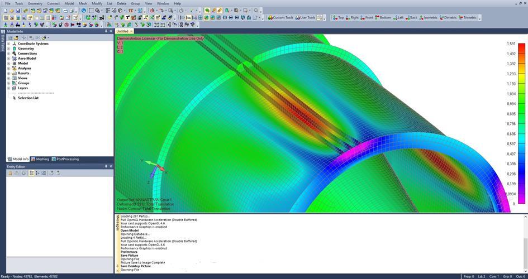Click the Analyses tree icon
Viewport: 528px width, 279px height.
[15, 68]
